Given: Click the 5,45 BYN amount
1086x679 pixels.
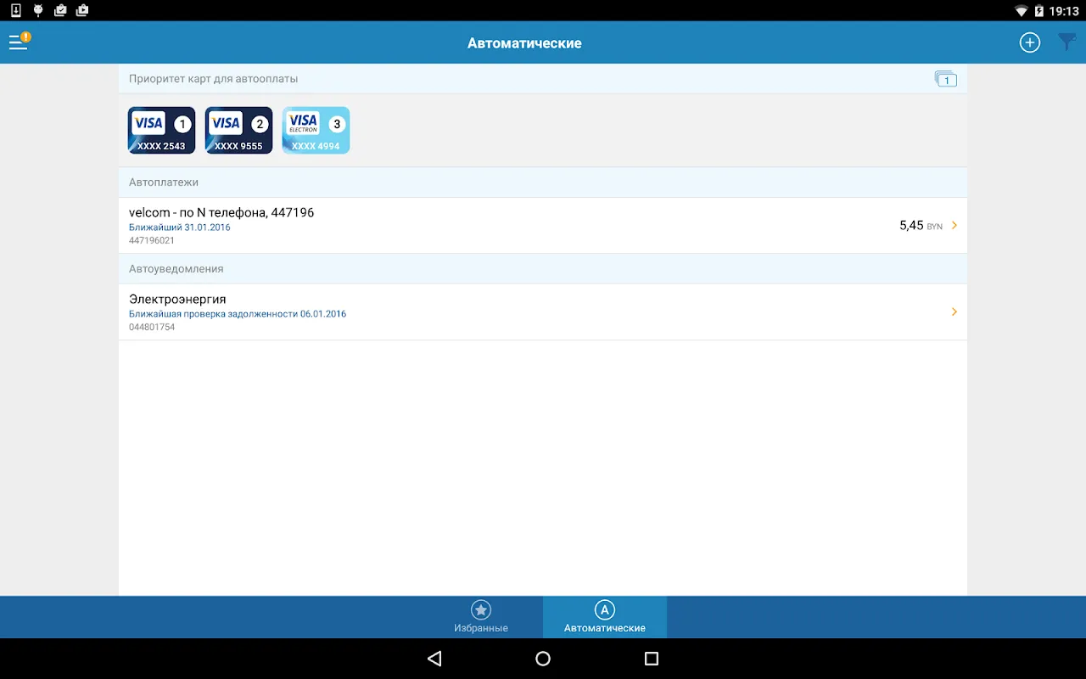Looking at the screenshot, I should 921,226.
